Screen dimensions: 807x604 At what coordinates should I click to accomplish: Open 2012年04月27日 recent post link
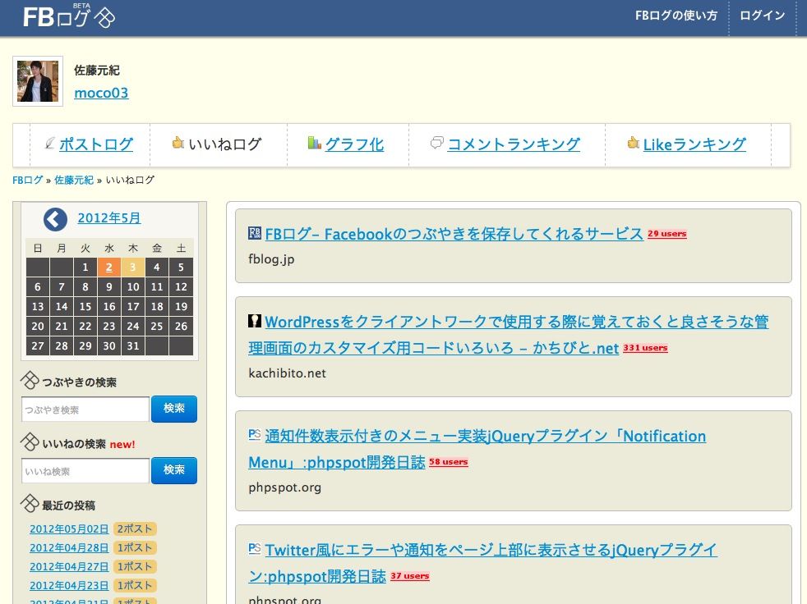(69, 566)
